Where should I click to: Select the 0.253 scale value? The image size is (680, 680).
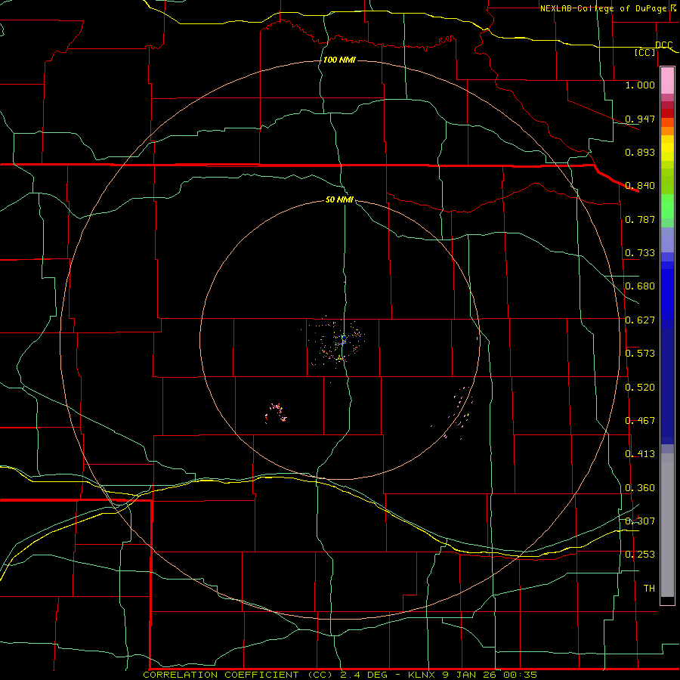click(640, 555)
